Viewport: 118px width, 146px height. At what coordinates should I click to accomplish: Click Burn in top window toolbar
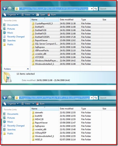pyautogui.click(x=52, y=15)
